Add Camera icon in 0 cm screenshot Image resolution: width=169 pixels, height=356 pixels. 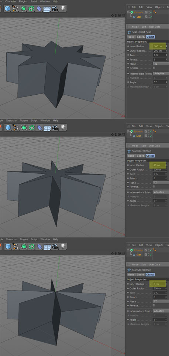click(x=55, y=246)
